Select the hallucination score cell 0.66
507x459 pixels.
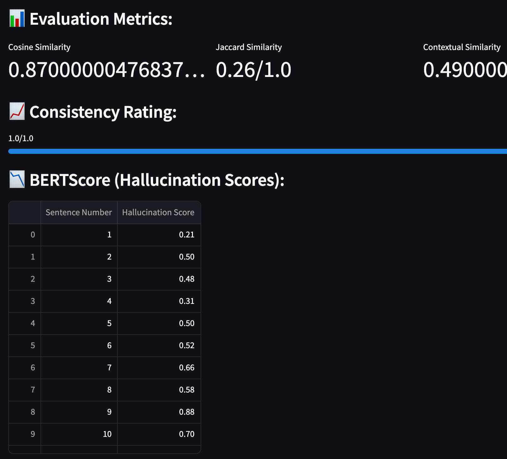187,368
